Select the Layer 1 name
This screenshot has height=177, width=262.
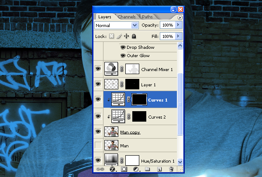(x=148, y=85)
